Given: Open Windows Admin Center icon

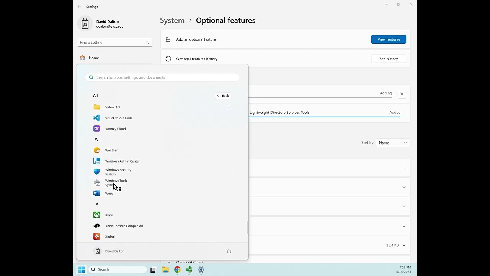Looking at the screenshot, I should point(97,161).
